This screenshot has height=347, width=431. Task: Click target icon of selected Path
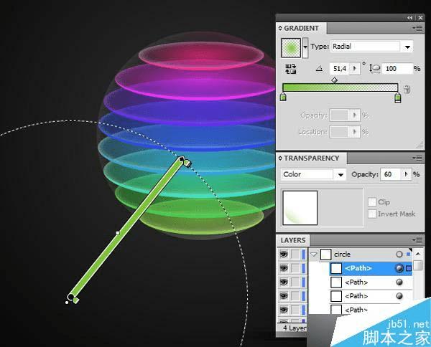[399, 268]
